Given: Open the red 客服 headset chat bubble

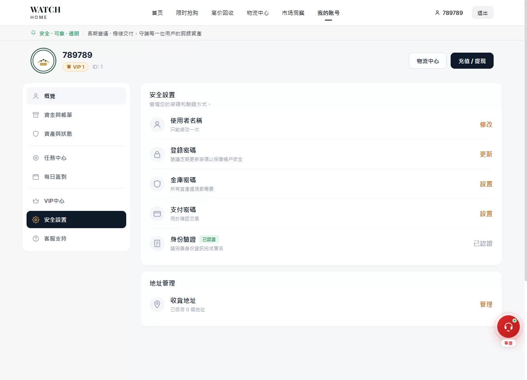Looking at the screenshot, I should 509,327.
